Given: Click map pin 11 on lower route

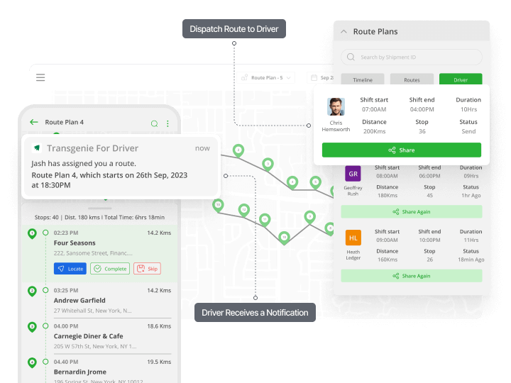Looking at the screenshot, I should tap(265, 220).
